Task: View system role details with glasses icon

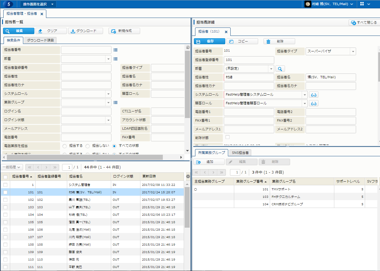Action: coord(314,95)
